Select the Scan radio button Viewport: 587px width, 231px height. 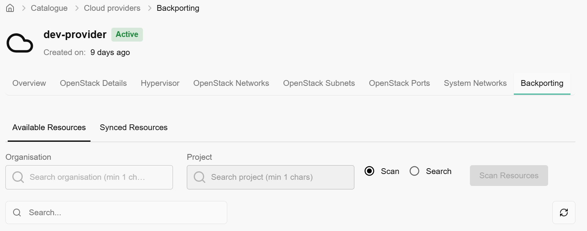coord(369,171)
